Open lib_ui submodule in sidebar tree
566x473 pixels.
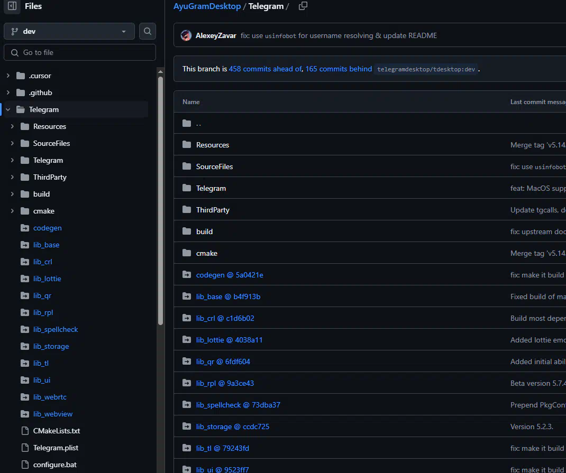tap(41, 380)
